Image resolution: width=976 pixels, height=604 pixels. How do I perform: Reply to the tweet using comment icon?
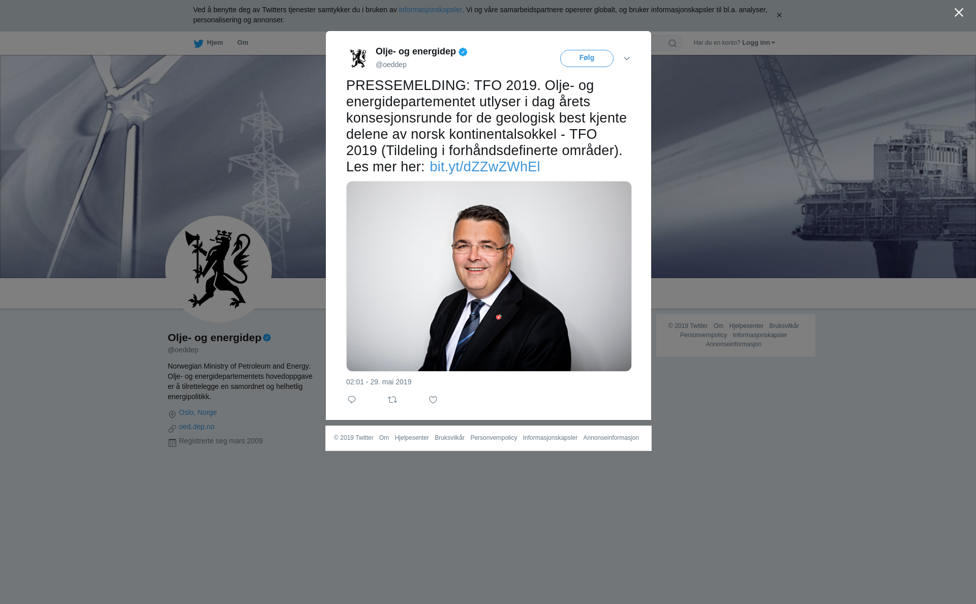(352, 400)
